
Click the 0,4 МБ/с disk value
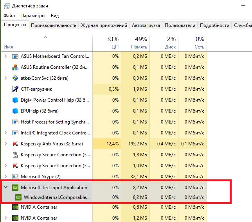point(166,144)
